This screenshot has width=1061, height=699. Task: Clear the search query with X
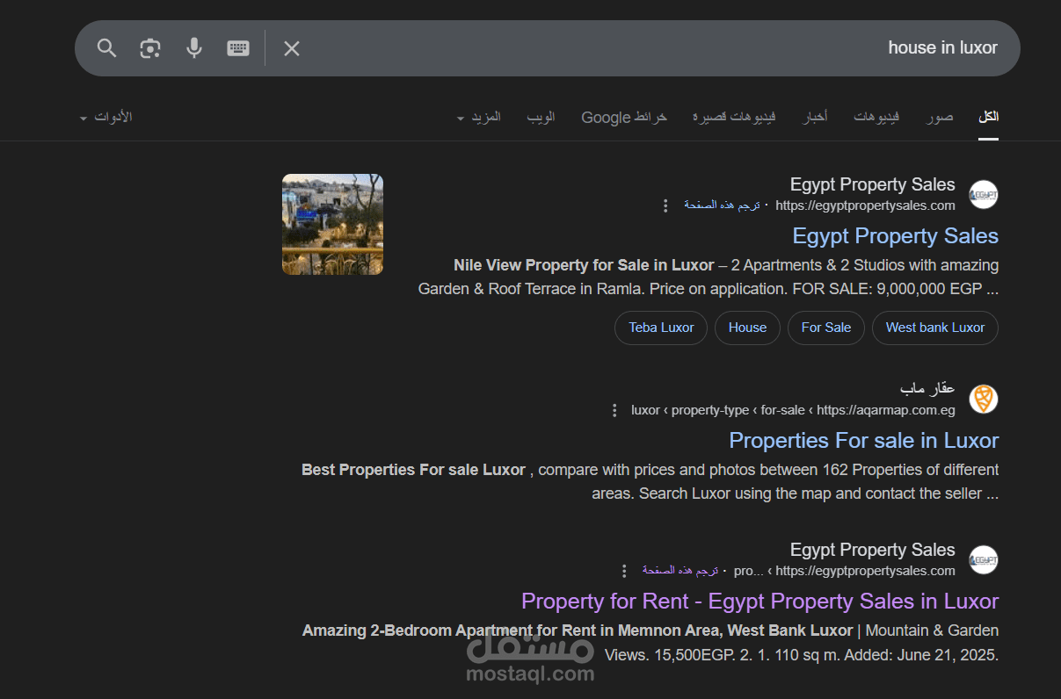[292, 48]
